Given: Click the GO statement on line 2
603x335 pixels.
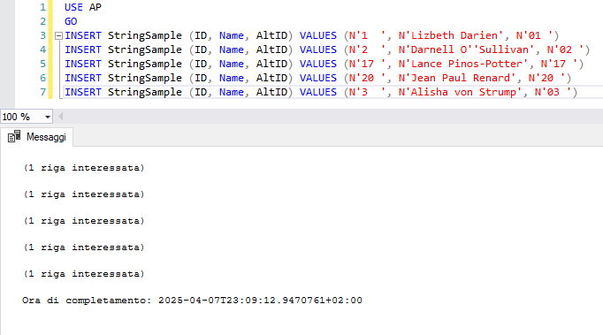Looking at the screenshot, I should tap(71, 21).
